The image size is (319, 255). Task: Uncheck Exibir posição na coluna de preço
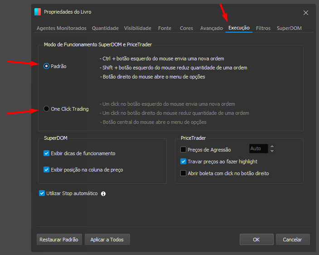(x=46, y=169)
